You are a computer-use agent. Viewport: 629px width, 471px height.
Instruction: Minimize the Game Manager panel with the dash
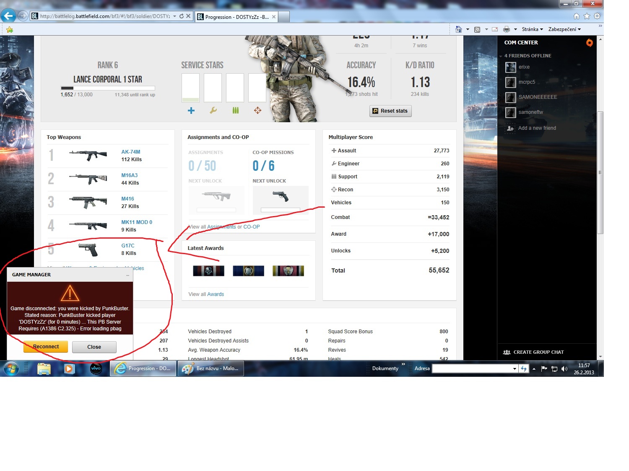[x=127, y=275]
